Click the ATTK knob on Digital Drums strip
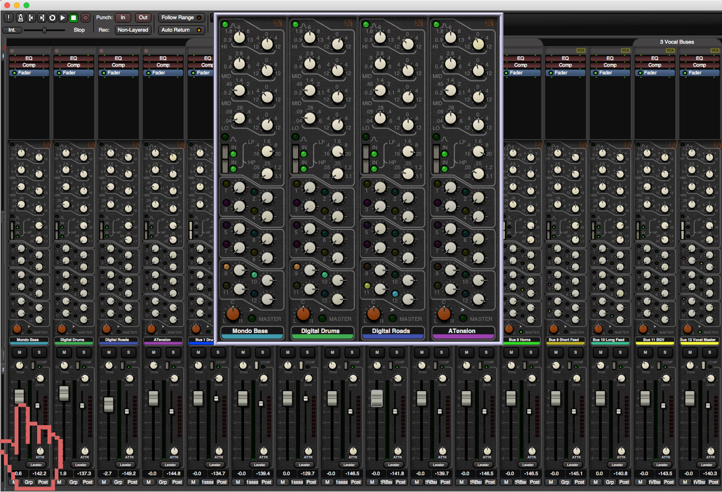 (x=85, y=451)
